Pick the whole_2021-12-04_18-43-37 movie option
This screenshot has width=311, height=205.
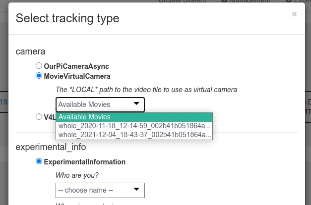tap(134, 135)
